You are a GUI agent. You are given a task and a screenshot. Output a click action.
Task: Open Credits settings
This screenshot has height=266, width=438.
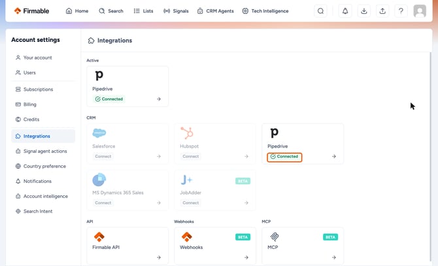pos(43,120)
